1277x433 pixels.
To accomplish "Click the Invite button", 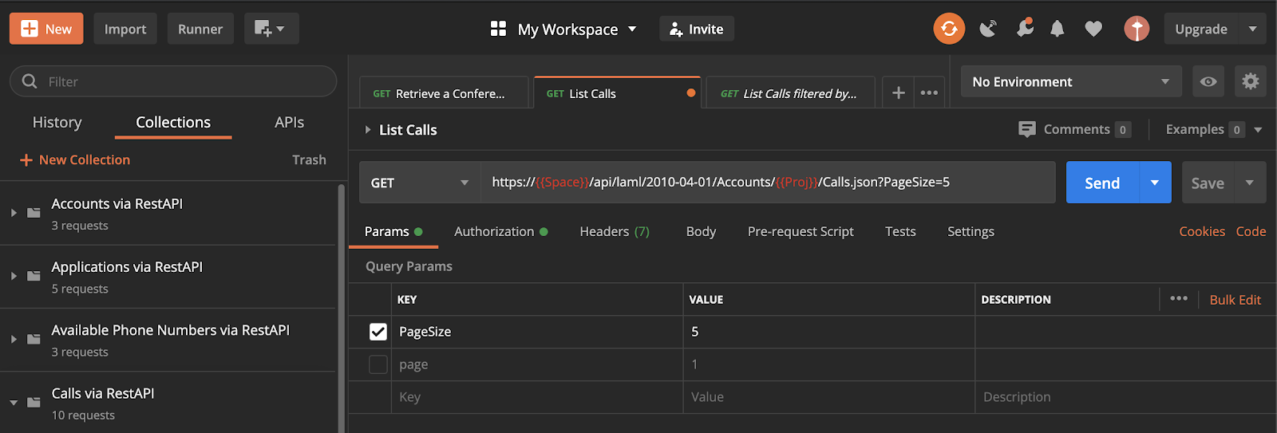I will click(697, 29).
